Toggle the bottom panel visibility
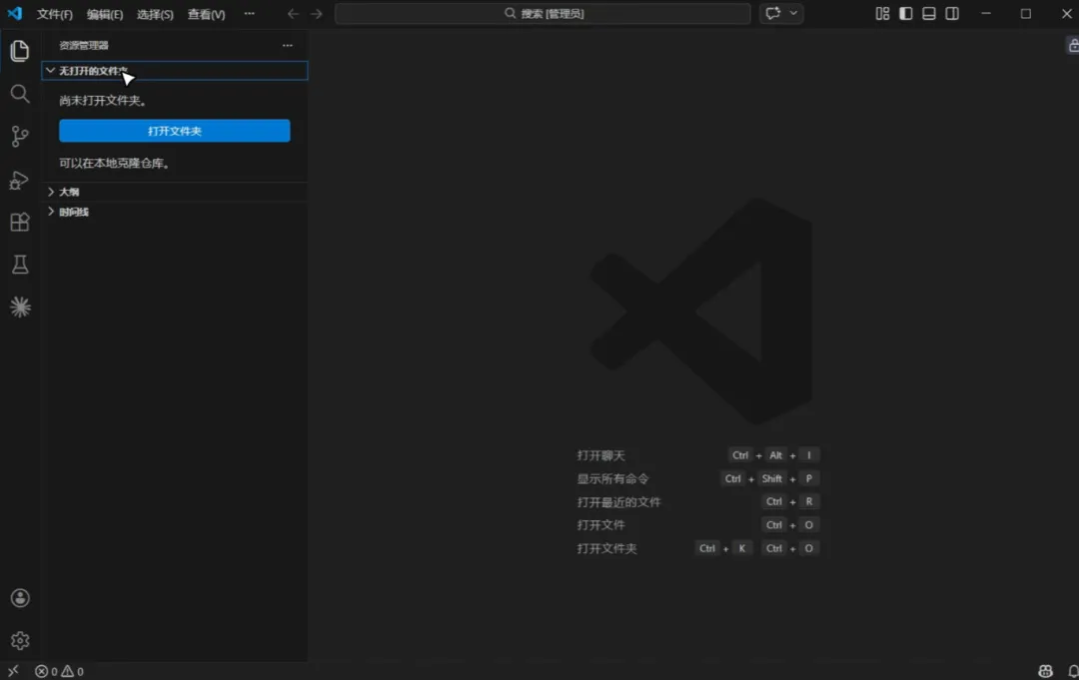This screenshot has width=1079, height=680. 929,14
